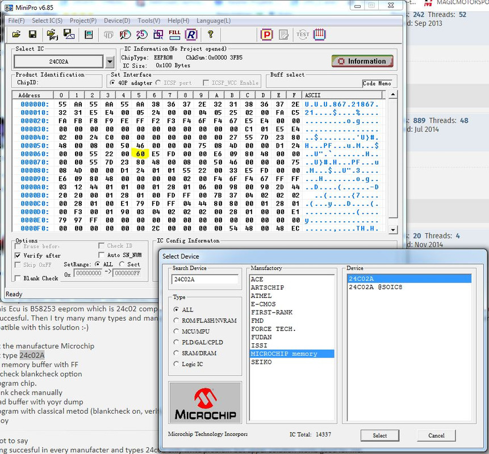Select MICROCHIP memory in Manufactory list
The image size is (489, 454).
coord(292,354)
